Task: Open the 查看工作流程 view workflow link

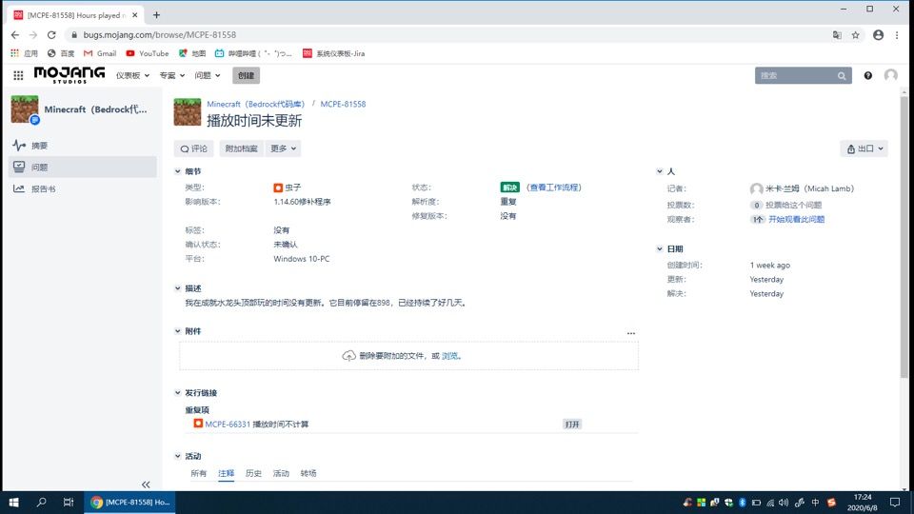Action: pos(554,188)
